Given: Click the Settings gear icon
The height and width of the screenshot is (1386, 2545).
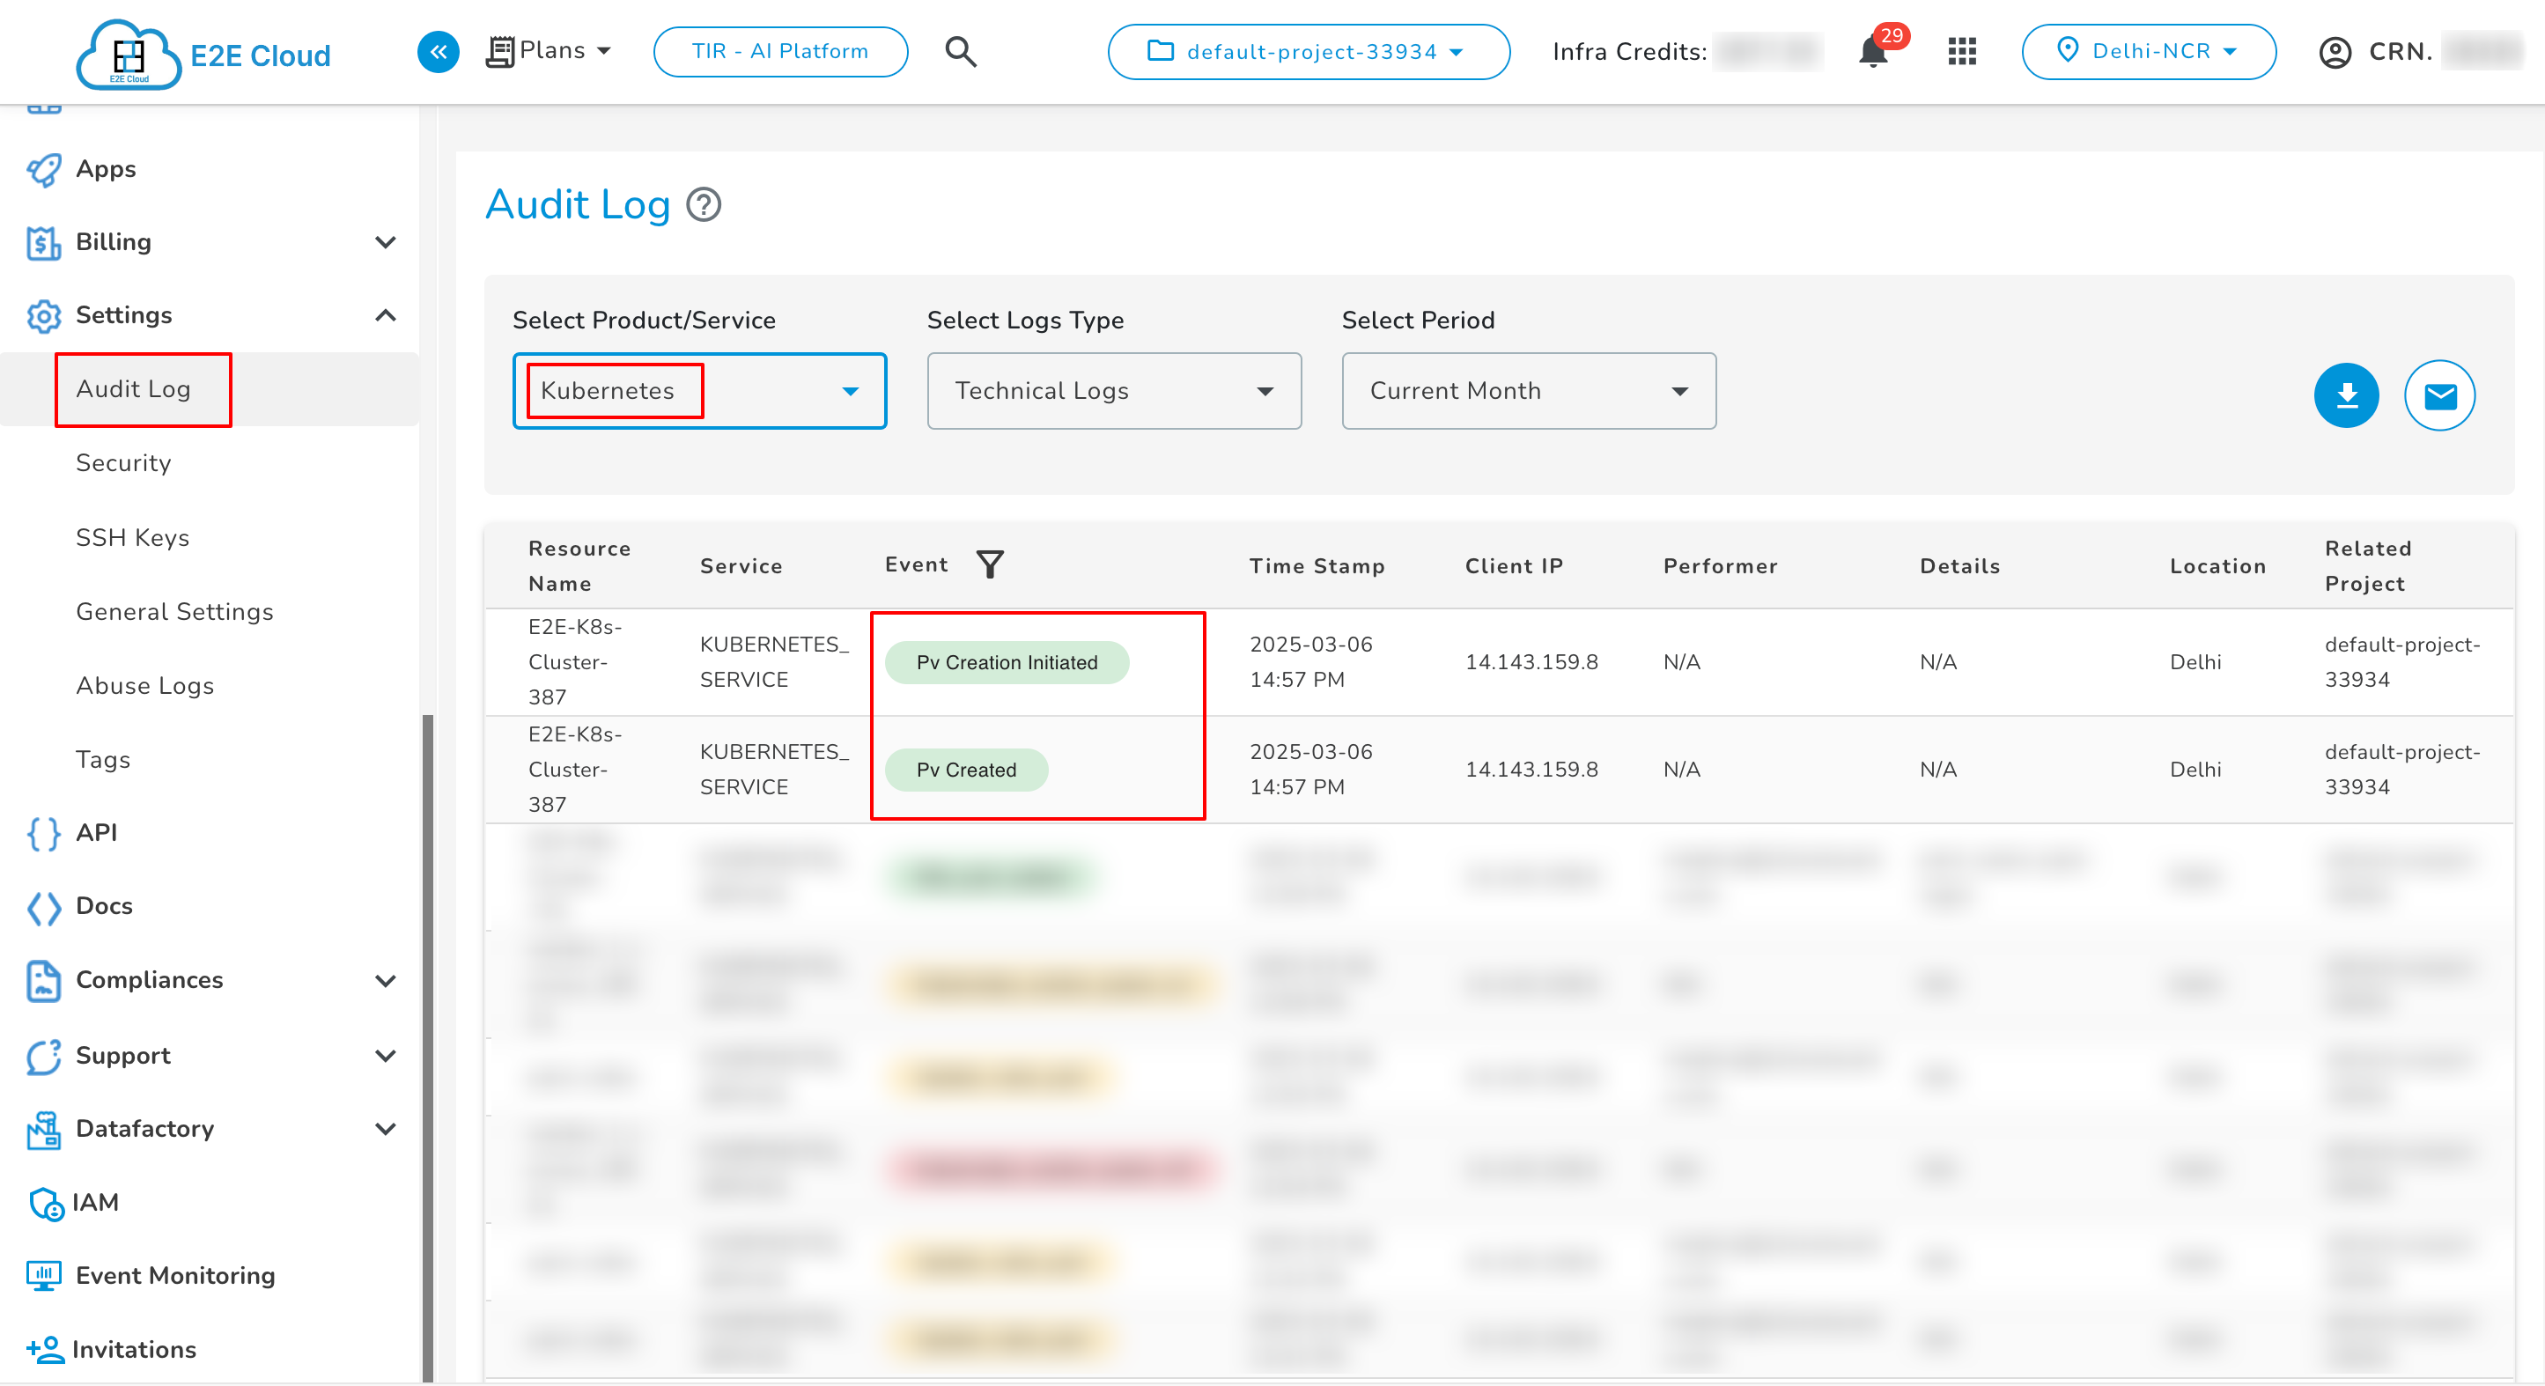Looking at the screenshot, I should click(43, 316).
